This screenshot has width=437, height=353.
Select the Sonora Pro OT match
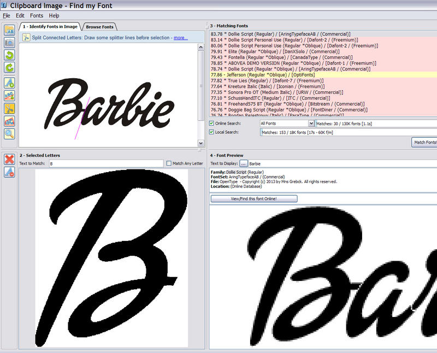[323, 92]
